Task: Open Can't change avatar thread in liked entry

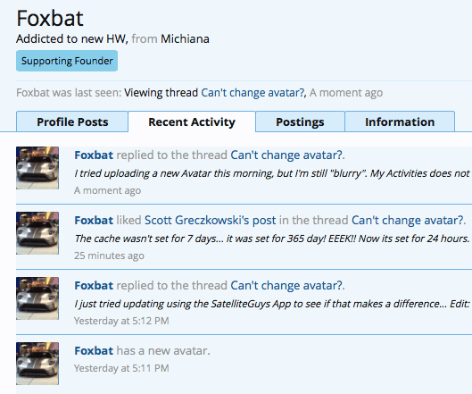Action: click(x=408, y=220)
